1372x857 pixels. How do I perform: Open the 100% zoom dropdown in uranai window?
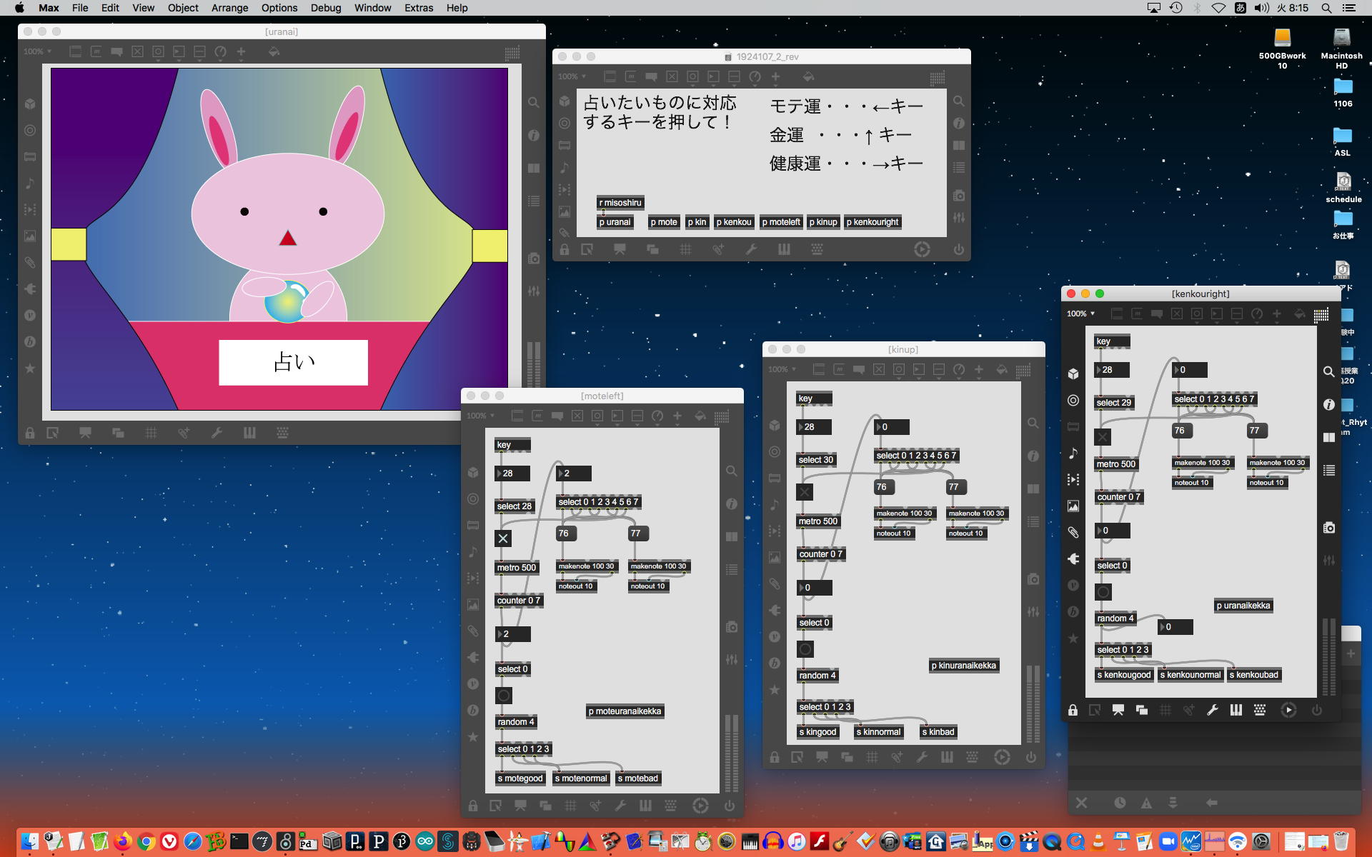pyautogui.click(x=37, y=51)
